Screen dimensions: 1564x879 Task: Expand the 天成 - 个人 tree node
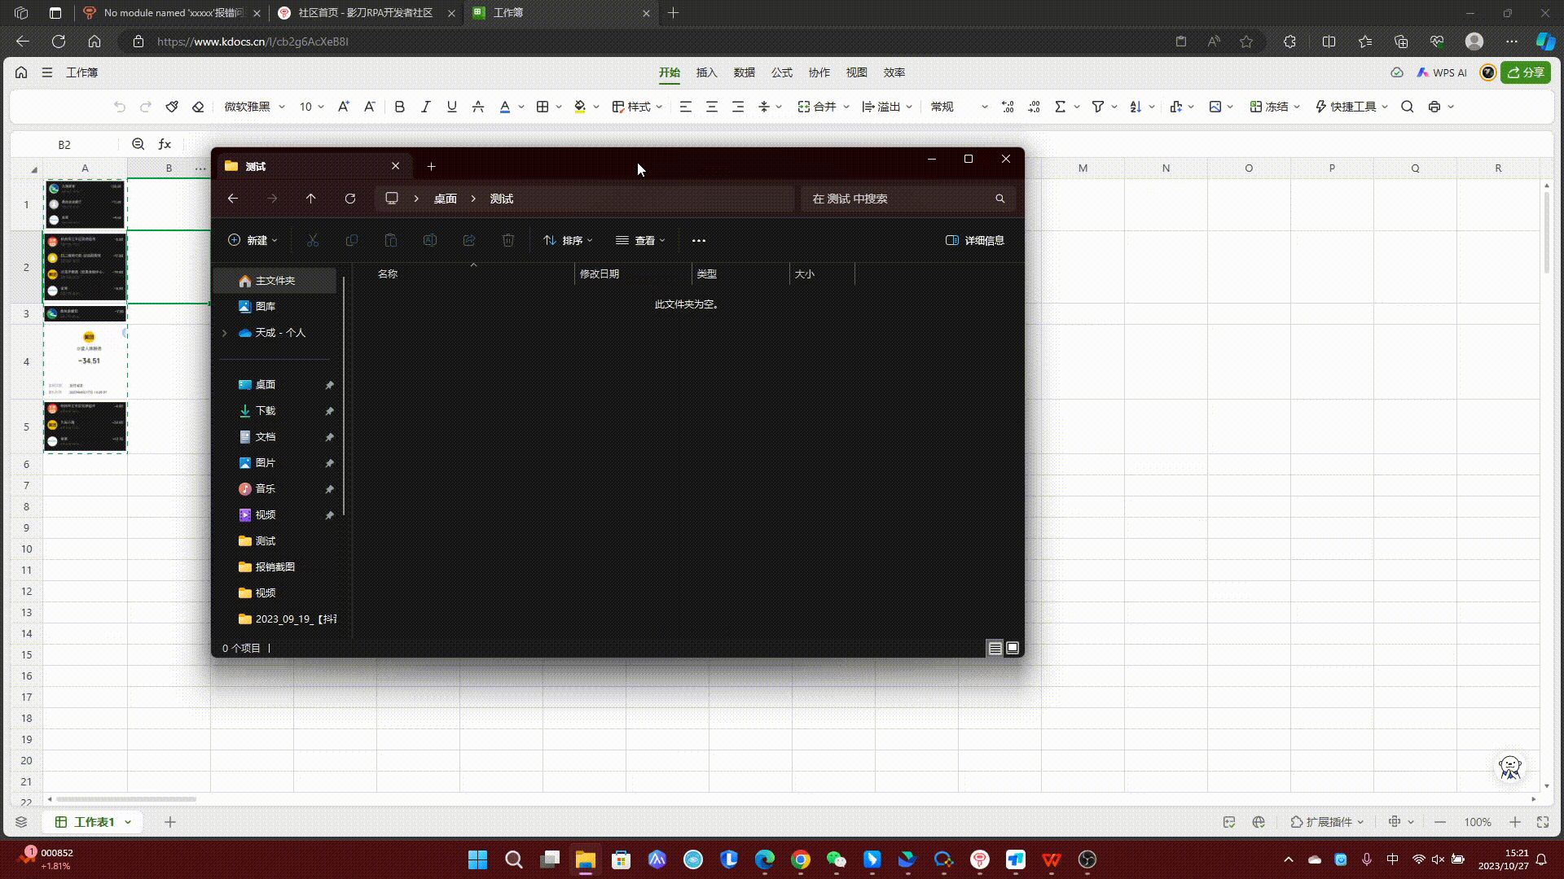(x=225, y=333)
